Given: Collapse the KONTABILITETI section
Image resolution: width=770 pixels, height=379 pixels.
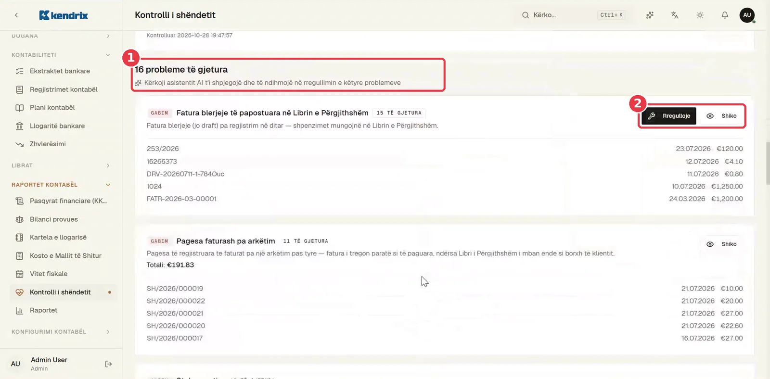Looking at the screenshot, I should point(61,55).
